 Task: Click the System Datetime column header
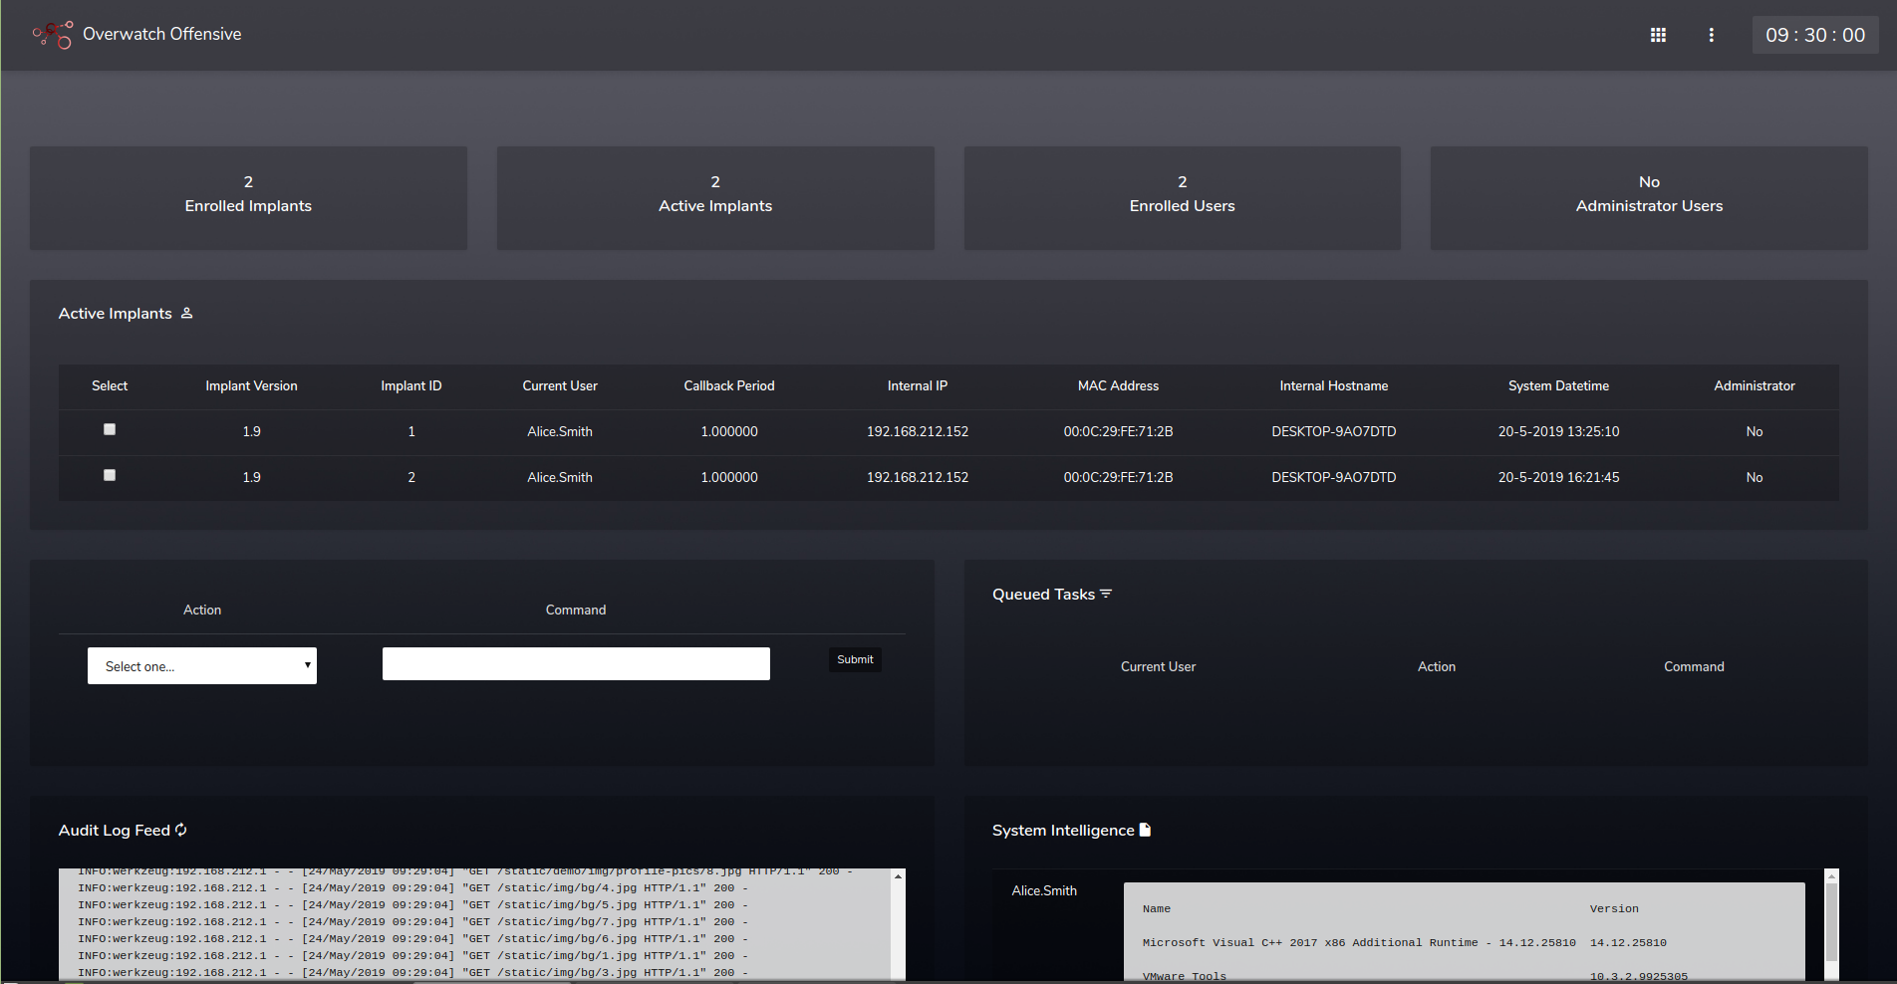pos(1558,385)
